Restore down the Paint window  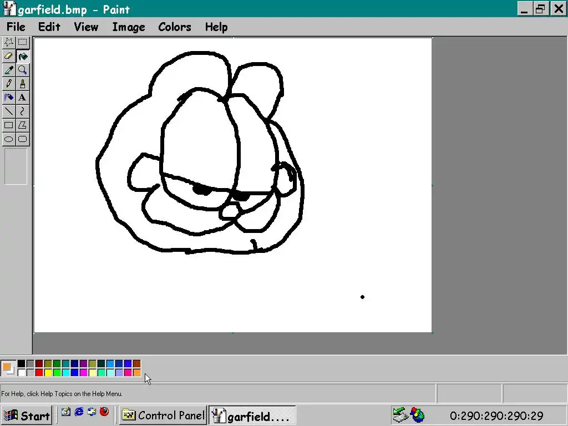click(x=540, y=9)
